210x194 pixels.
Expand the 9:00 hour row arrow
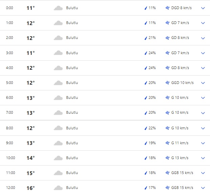pos(203,143)
